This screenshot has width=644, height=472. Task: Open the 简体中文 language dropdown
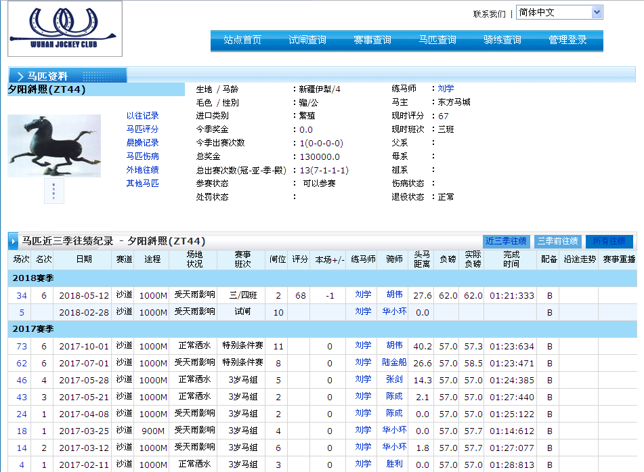tap(559, 13)
